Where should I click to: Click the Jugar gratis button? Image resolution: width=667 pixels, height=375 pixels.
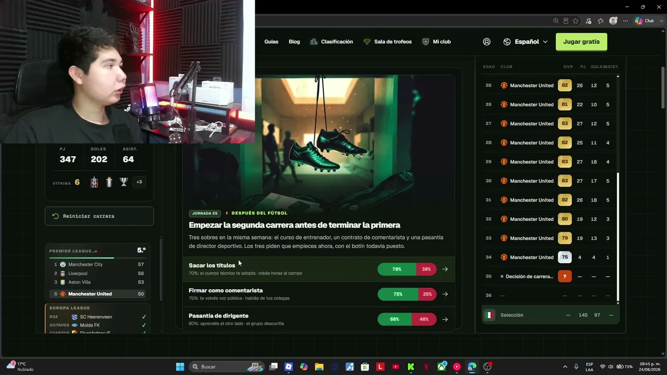pyautogui.click(x=582, y=42)
